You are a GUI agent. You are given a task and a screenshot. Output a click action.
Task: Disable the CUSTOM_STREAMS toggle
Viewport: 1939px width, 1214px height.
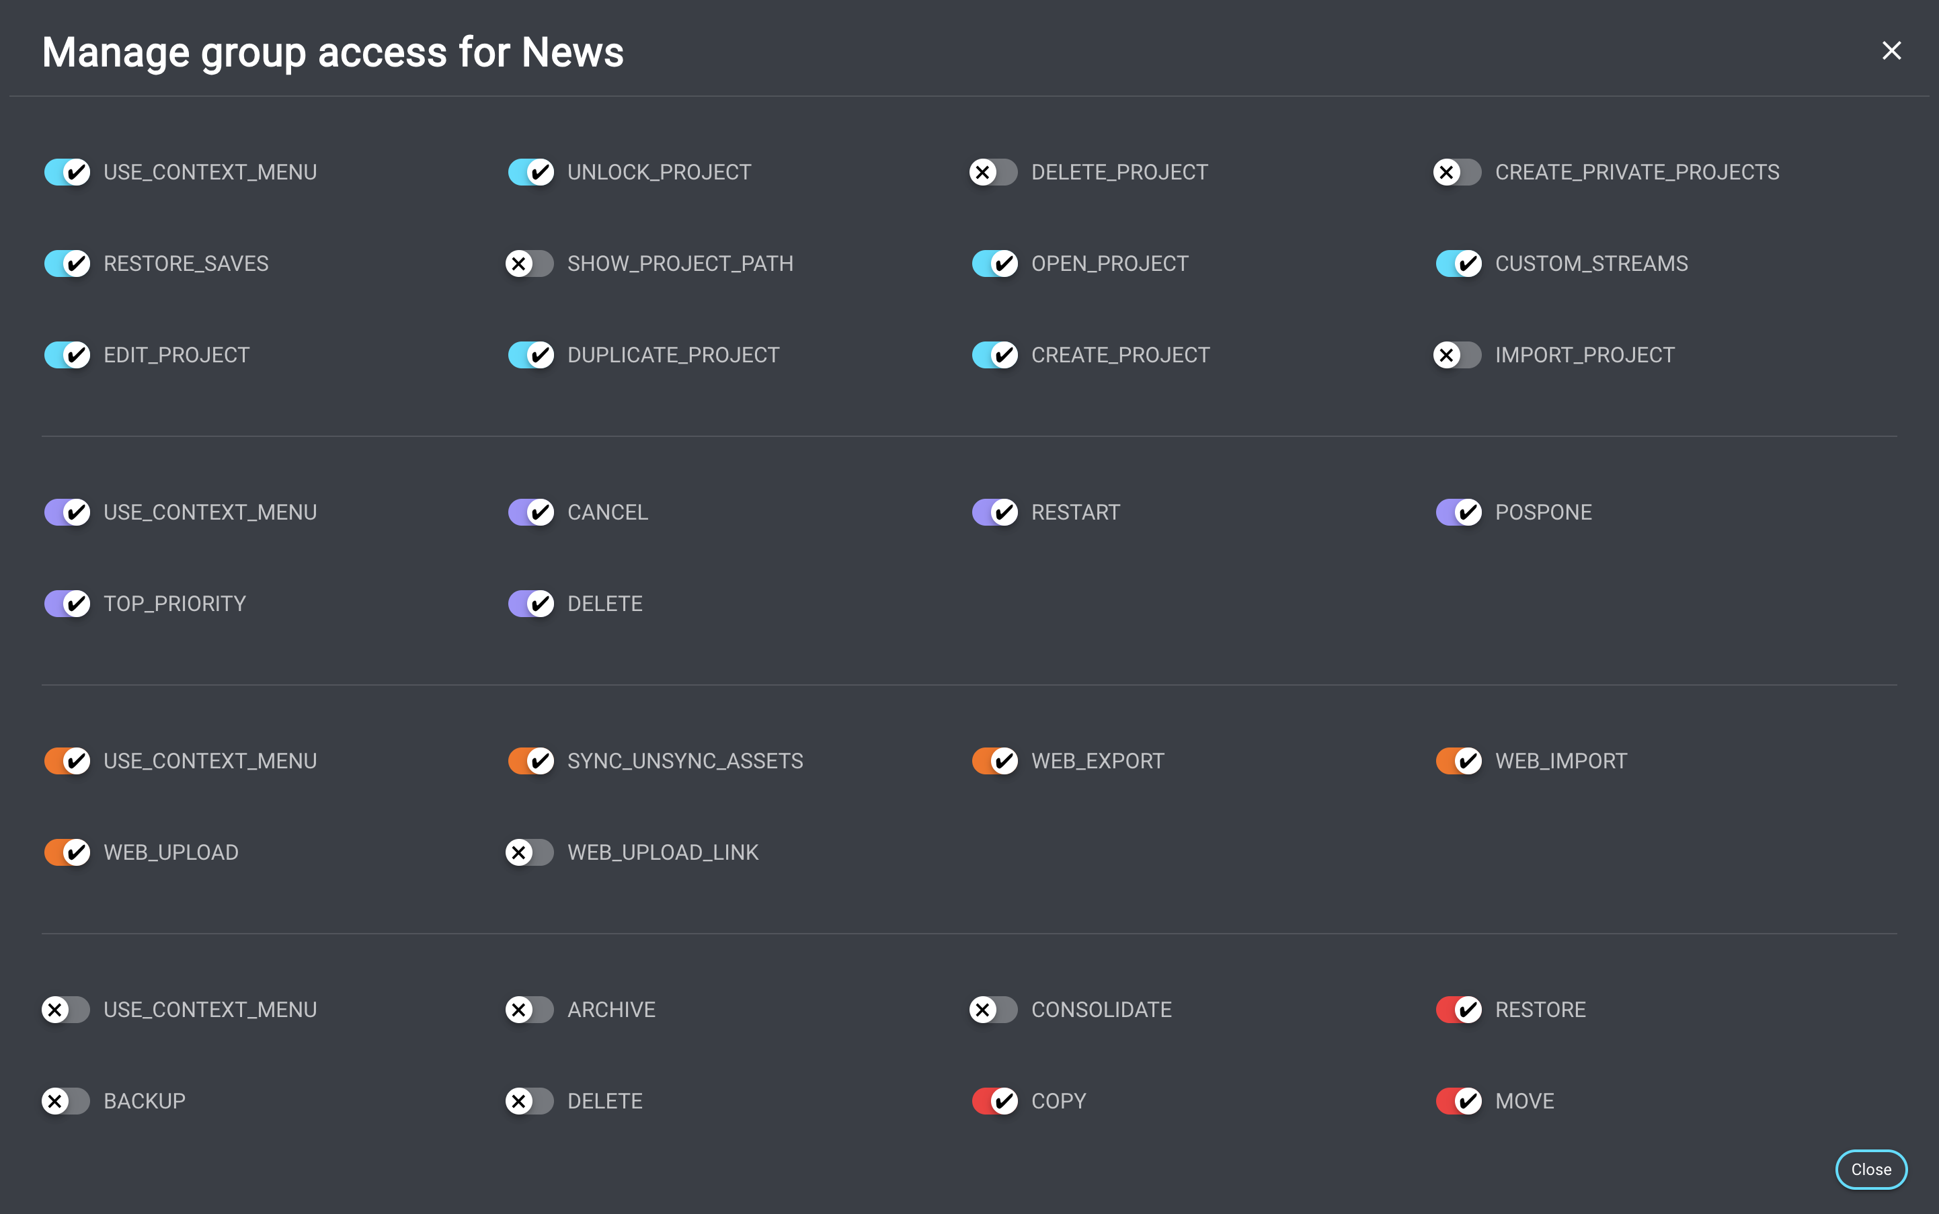click(1458, 264)
